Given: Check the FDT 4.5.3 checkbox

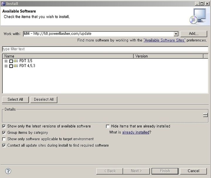Looking at the screenshot, I should click(x=11, y=66).
